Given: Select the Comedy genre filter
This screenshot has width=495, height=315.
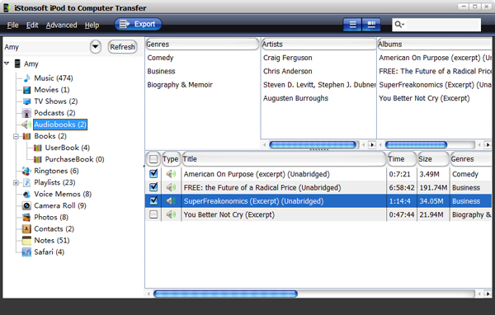Looking at the screenshot, I should click(x=160, y=58).
